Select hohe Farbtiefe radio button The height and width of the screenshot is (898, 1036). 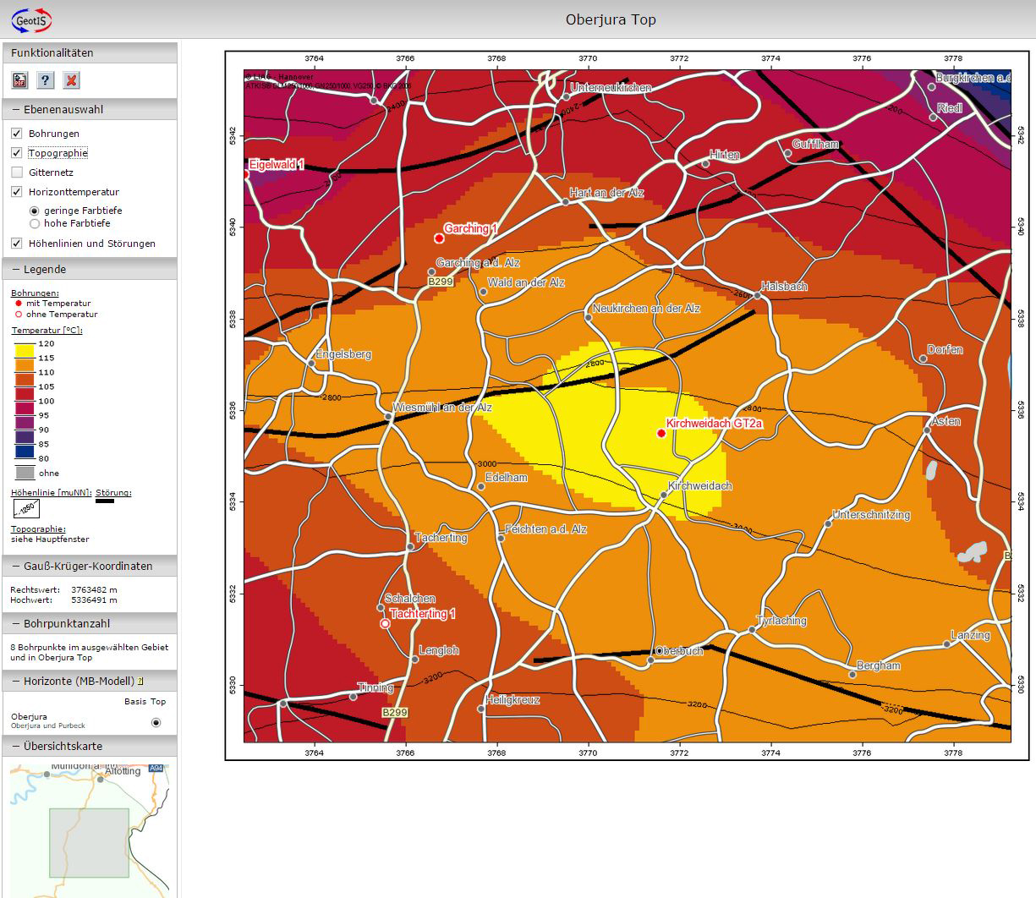click(x=35, y=223)
